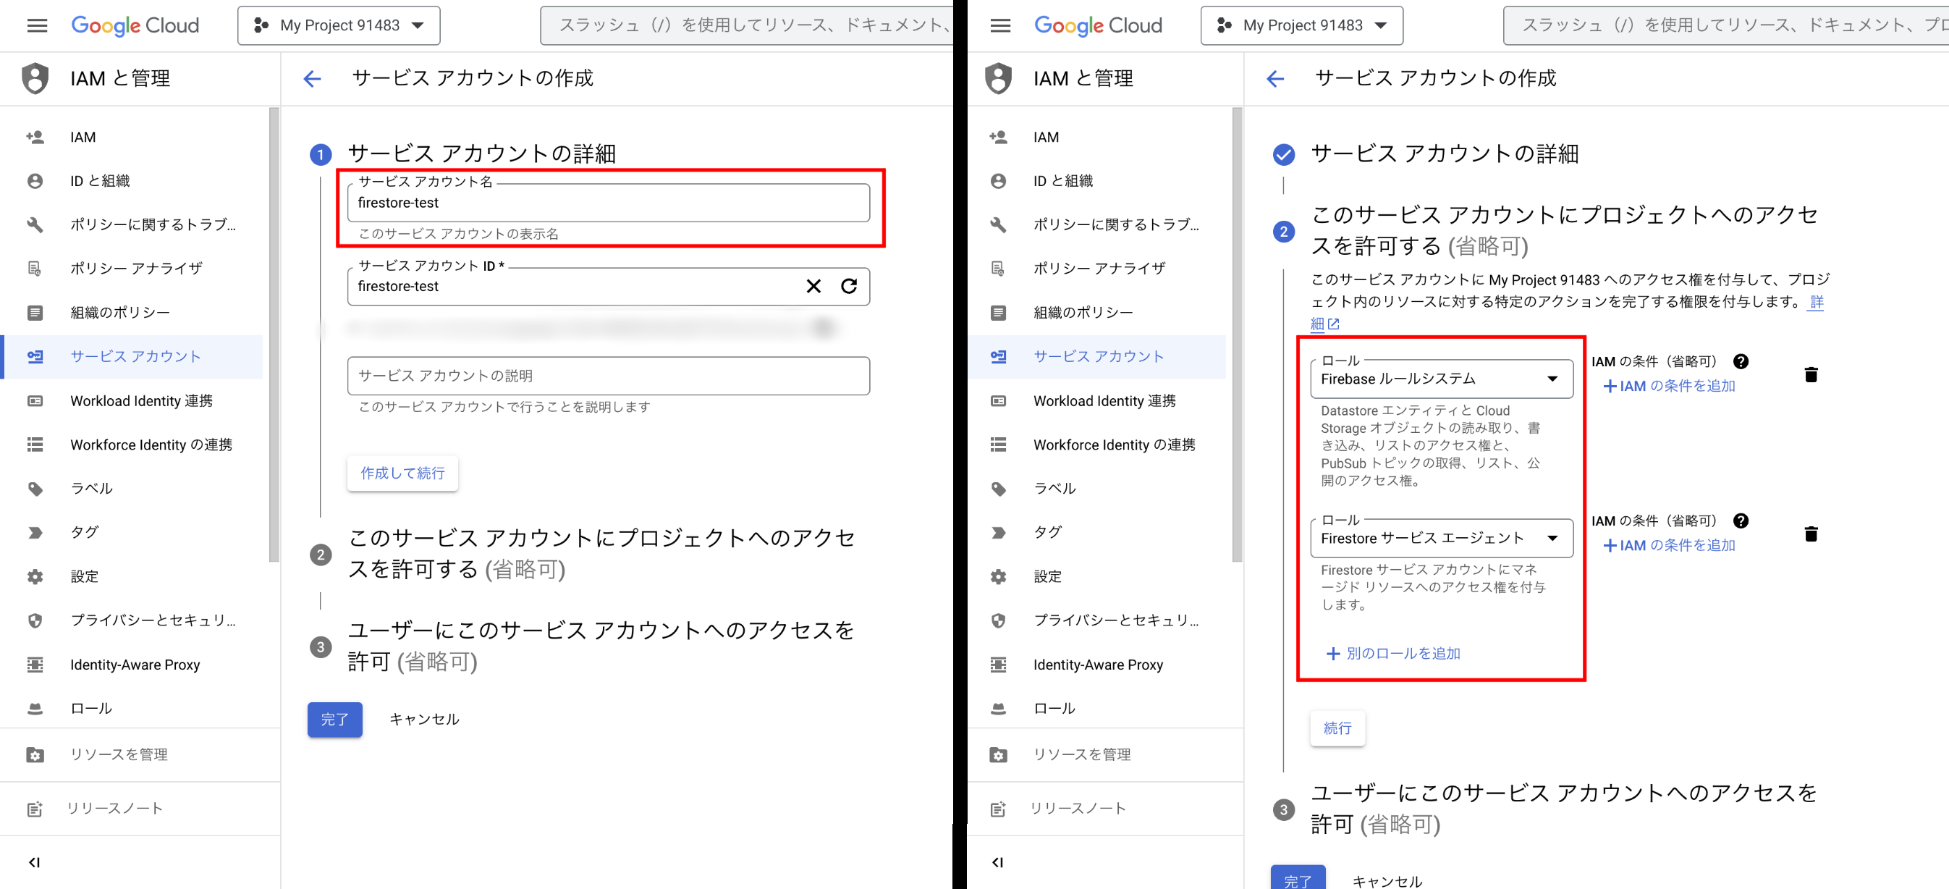Delete the Firebase ルールシステム role via trash icon
Screen dimensions: 1949x889
pyautogui.click(x=1811, y=374)
